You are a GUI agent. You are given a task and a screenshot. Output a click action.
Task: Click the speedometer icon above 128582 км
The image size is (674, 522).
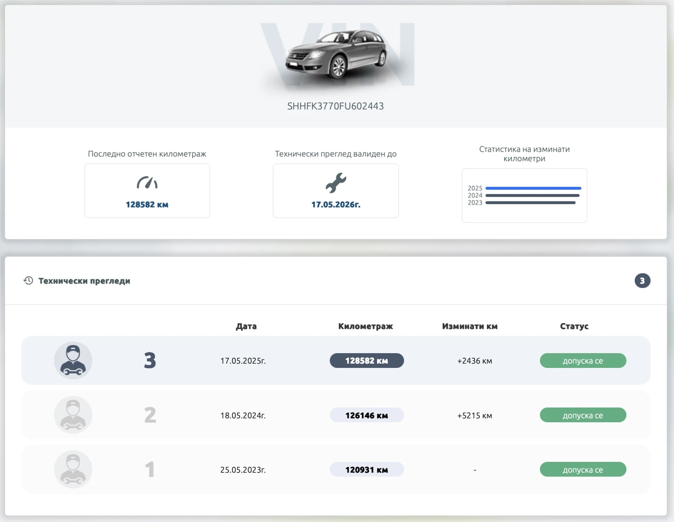click(147, 183)
